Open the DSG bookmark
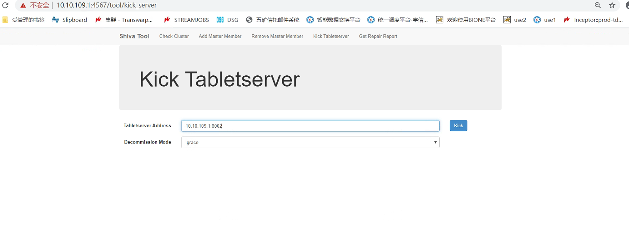This screenshot has width=629, height=230. (227, 20)
